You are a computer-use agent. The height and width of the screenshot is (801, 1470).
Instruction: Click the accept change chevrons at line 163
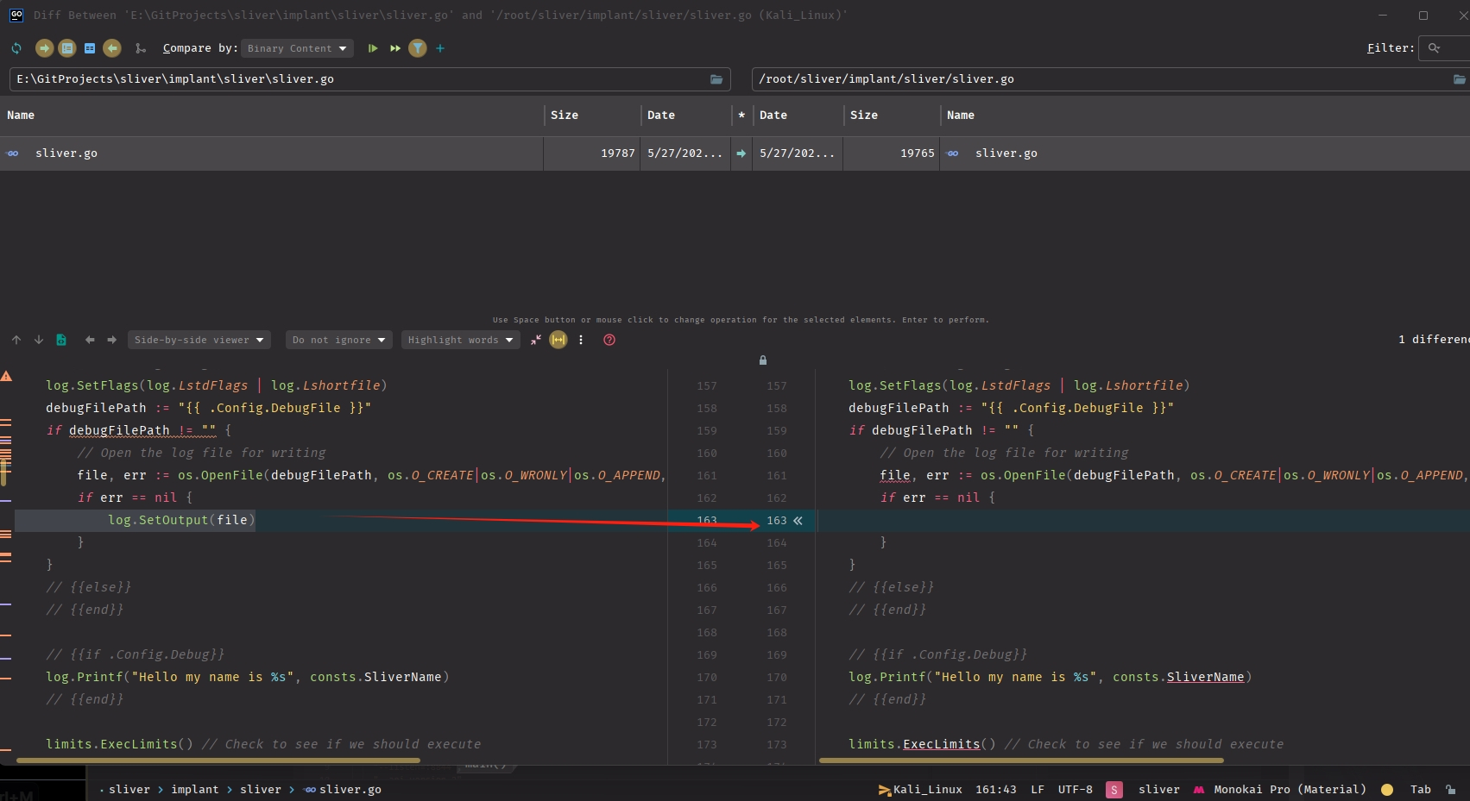click(x=798, y=521)
